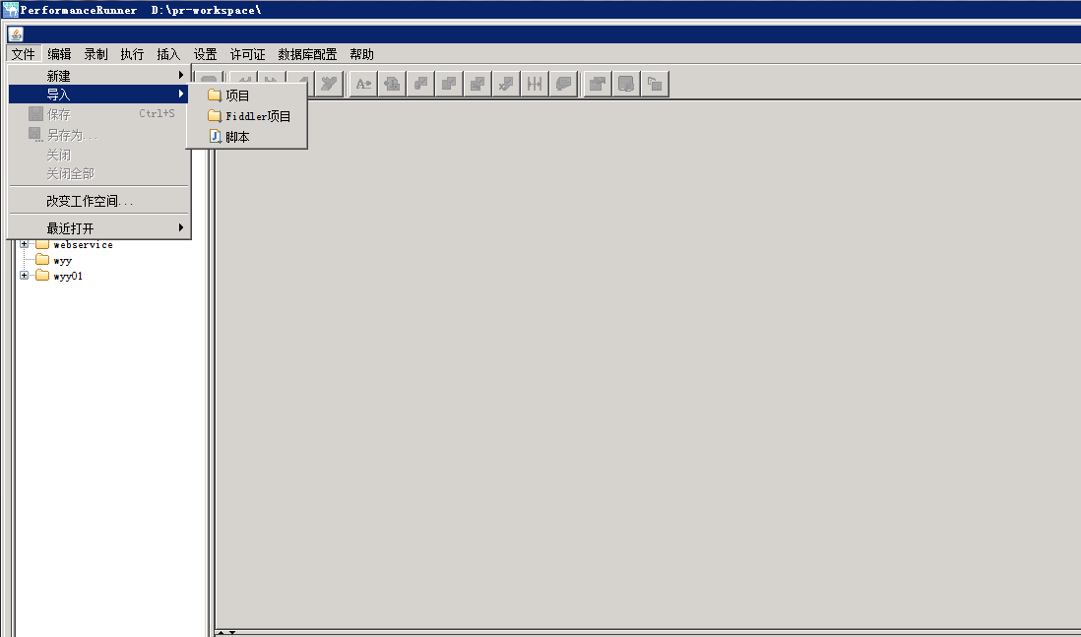Screen dimensions: 1081x637
Task: Select the wyy folder in tree
Action: (62, 260)
